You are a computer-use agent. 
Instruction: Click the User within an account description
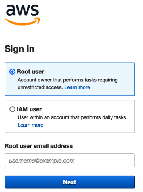(x=73, y=117)
